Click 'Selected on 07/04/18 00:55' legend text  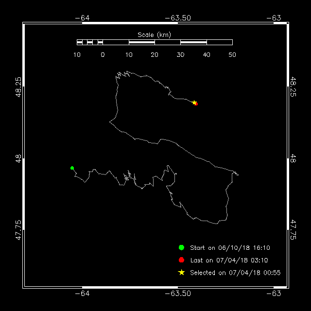click(x=235, y=273)
